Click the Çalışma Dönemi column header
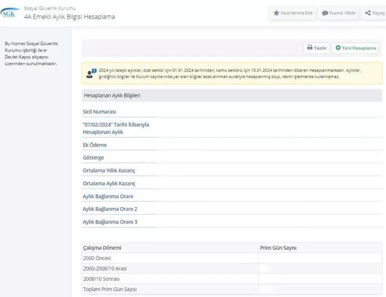 coord(170,248)
